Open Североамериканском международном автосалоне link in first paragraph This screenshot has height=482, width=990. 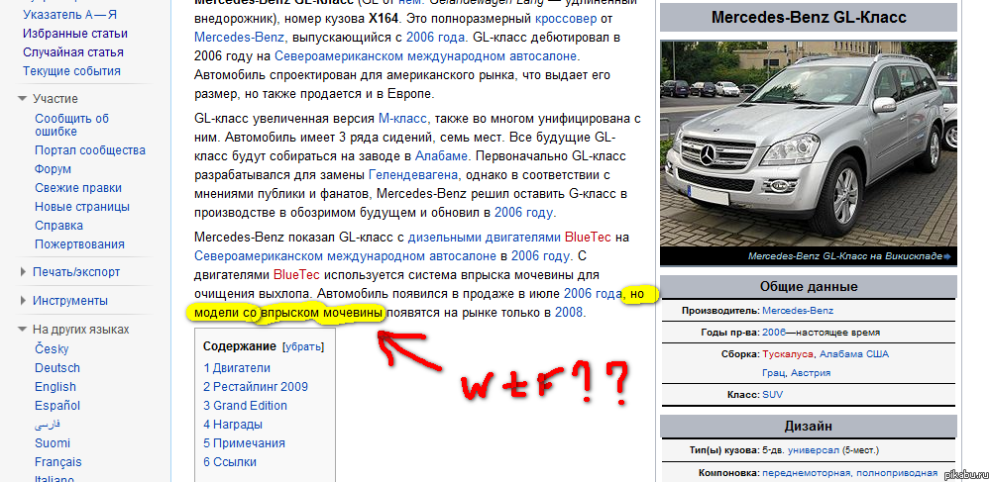pyautogui.click(x=427, y=56)
